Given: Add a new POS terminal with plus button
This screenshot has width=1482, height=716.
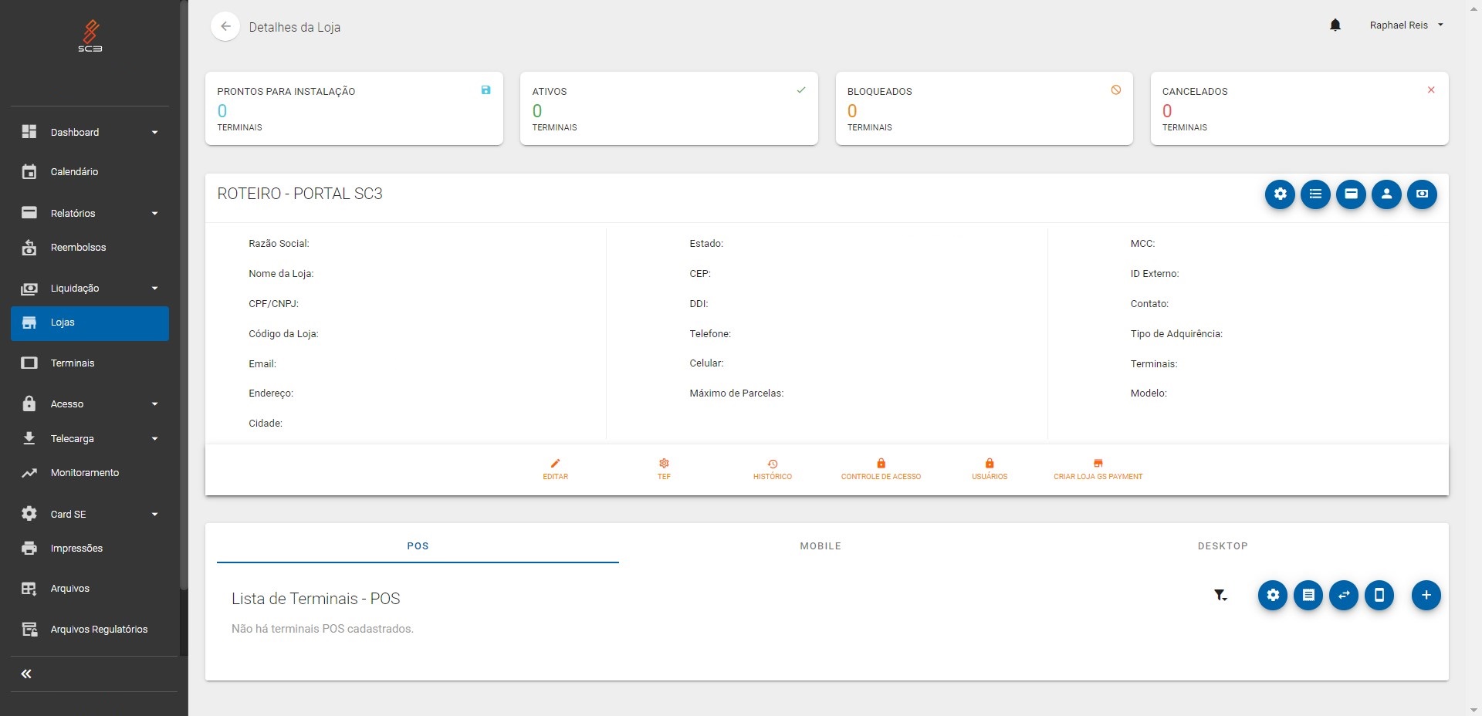Looking at the screenshot, I should (x=1426, y=595).
